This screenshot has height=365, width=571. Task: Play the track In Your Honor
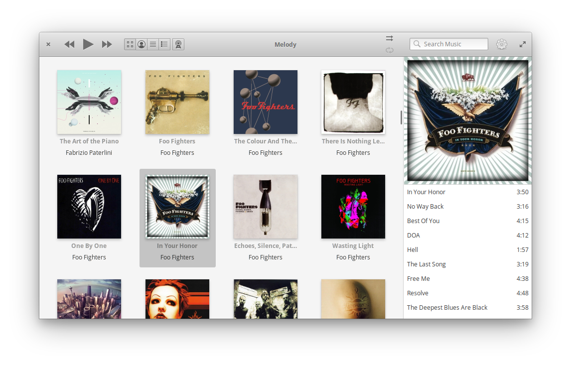click(x=467, y=192)
